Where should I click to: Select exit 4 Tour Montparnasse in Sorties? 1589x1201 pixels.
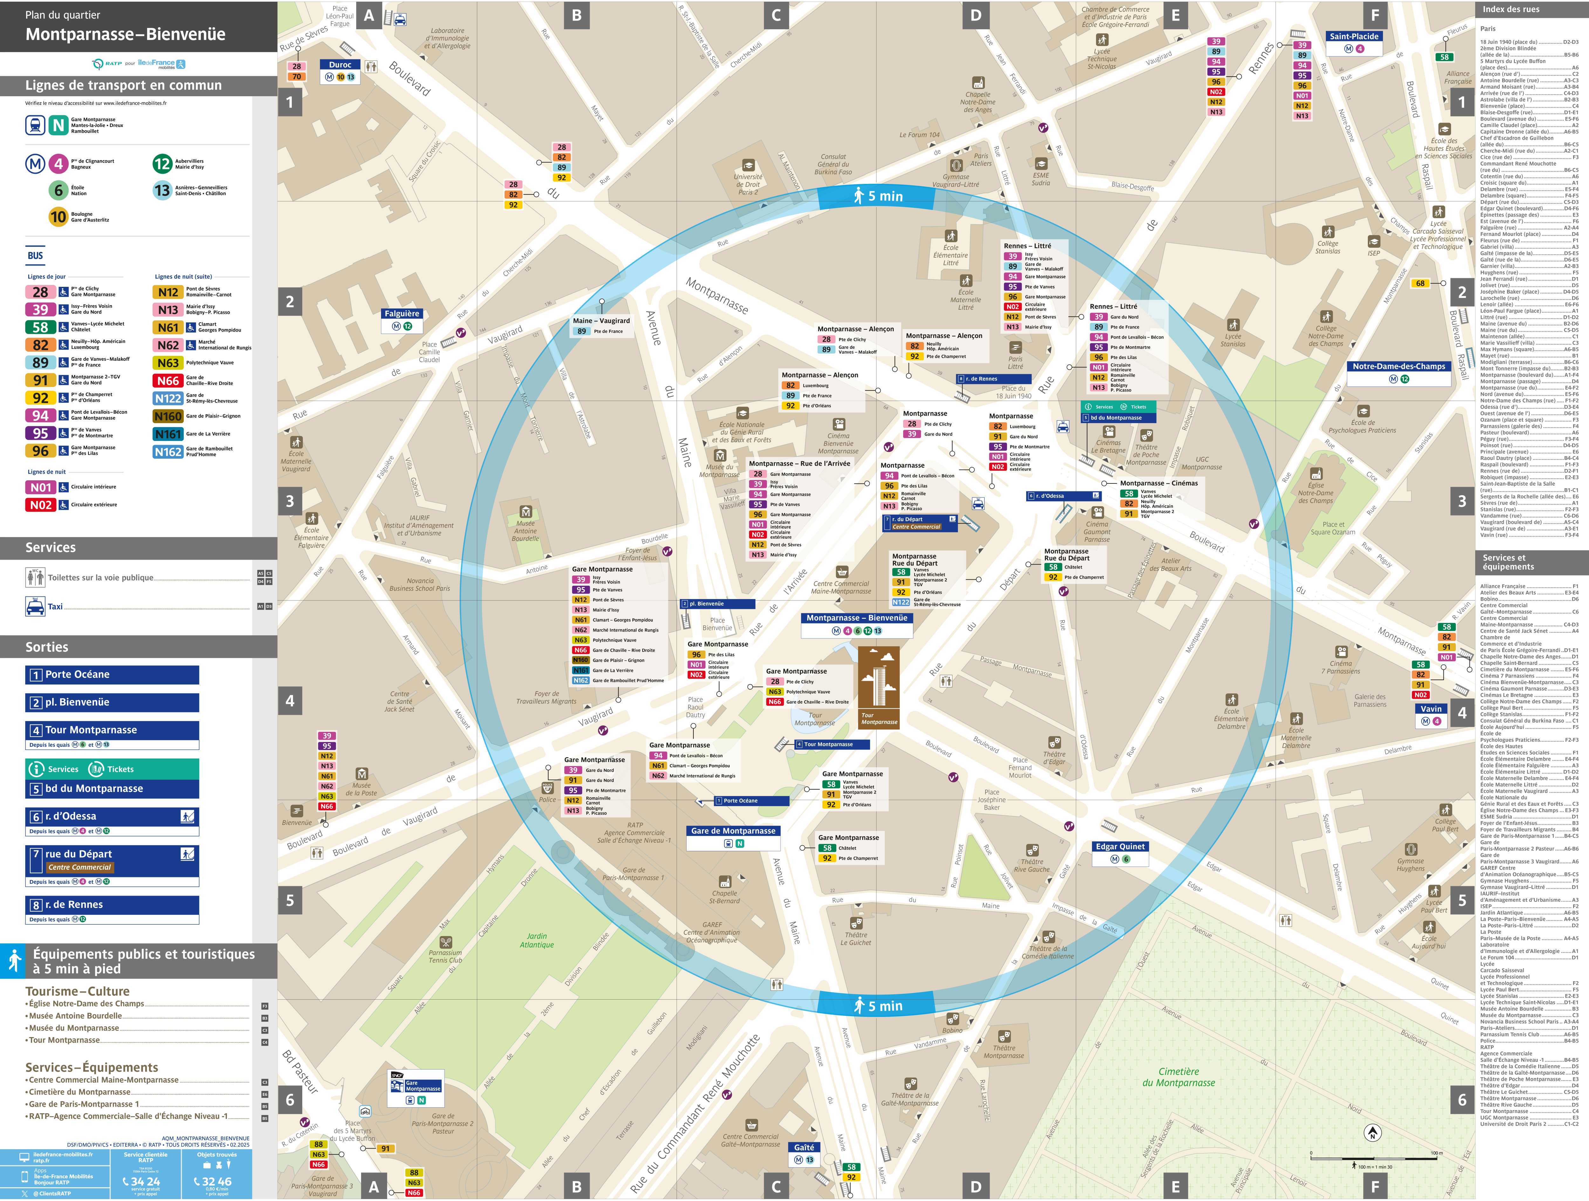click(x=112, y=730)
